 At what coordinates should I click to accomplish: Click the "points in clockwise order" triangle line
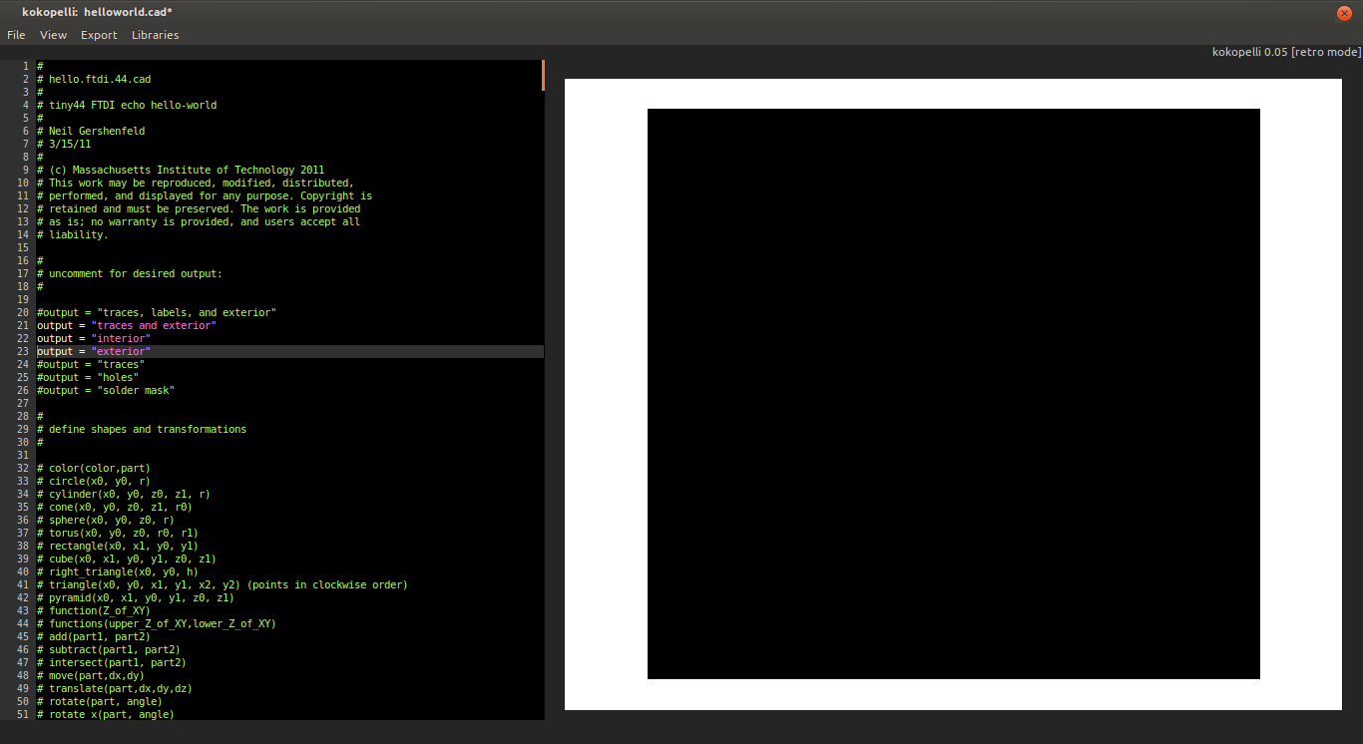pos(223,584)
